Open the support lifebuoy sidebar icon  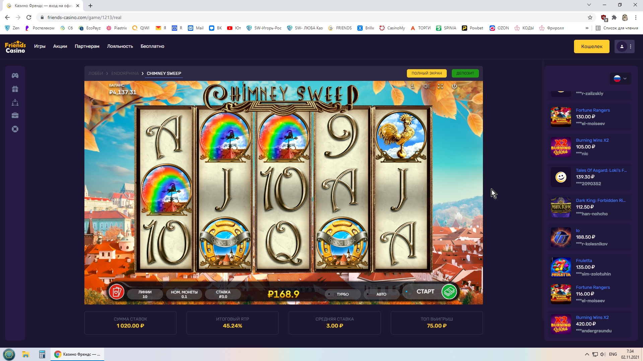pyautogui.click(x=15, y=129)
